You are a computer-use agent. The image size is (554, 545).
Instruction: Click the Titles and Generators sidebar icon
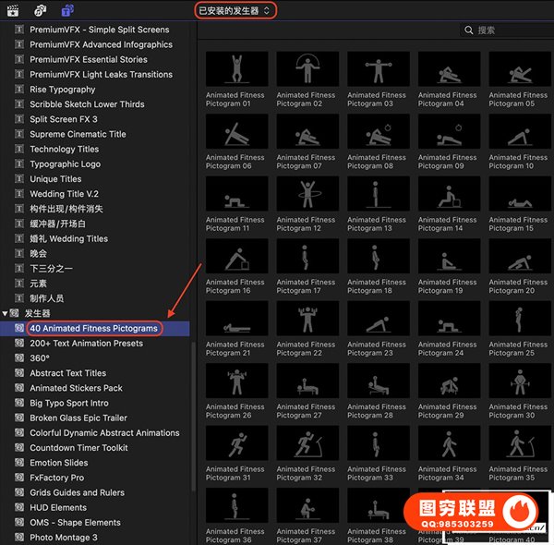67,10
